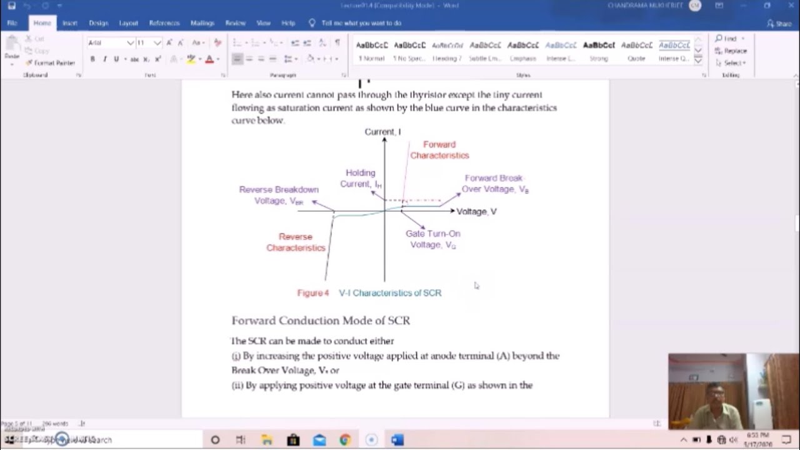Click Replace in the Editing group

[731, 51]
